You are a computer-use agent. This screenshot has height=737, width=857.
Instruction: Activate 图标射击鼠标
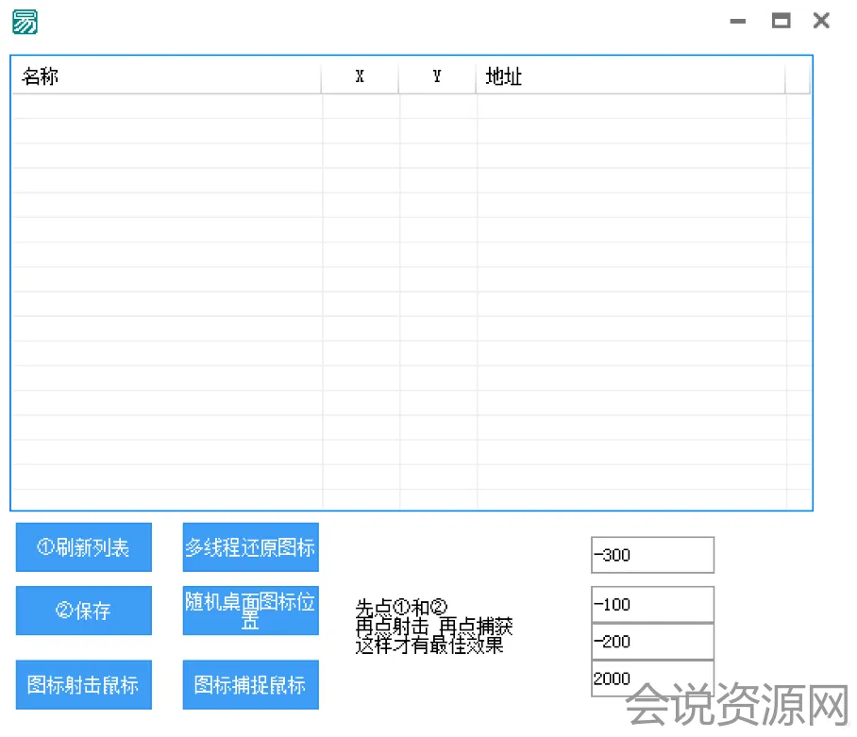83,685
